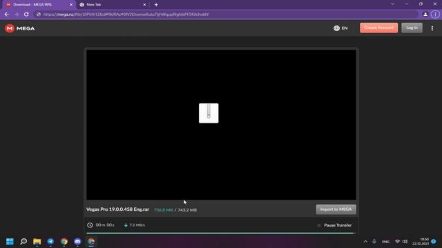Pause the transfer
The width and height of the screenshot is (442, 248).
(x=334, y=225)
